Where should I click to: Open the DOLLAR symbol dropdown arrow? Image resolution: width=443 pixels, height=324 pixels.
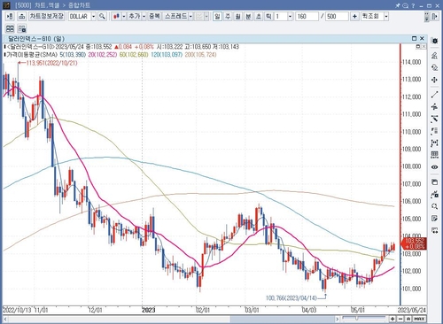point(94,16)
